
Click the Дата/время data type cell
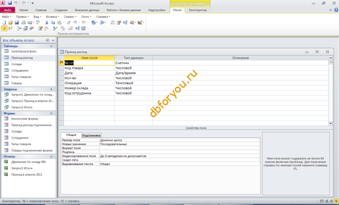point(134,73)
